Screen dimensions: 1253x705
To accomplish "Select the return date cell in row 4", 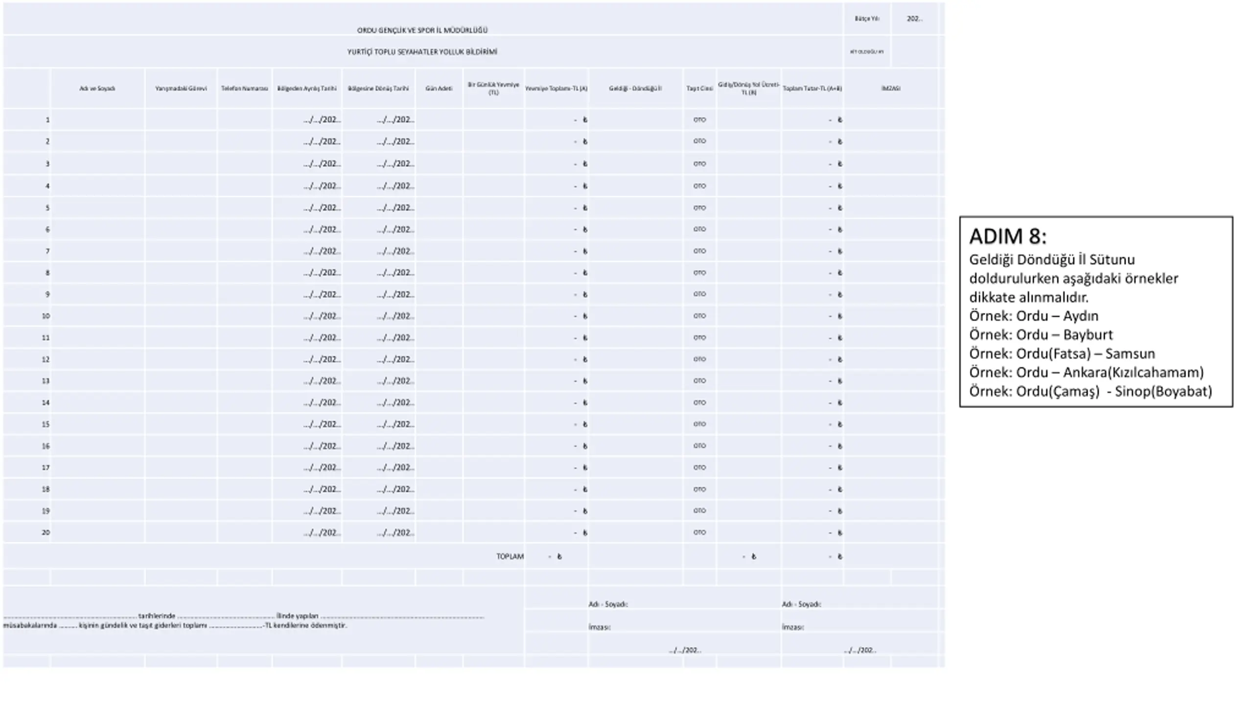I will pyautogui.click(x=378, y=186).
